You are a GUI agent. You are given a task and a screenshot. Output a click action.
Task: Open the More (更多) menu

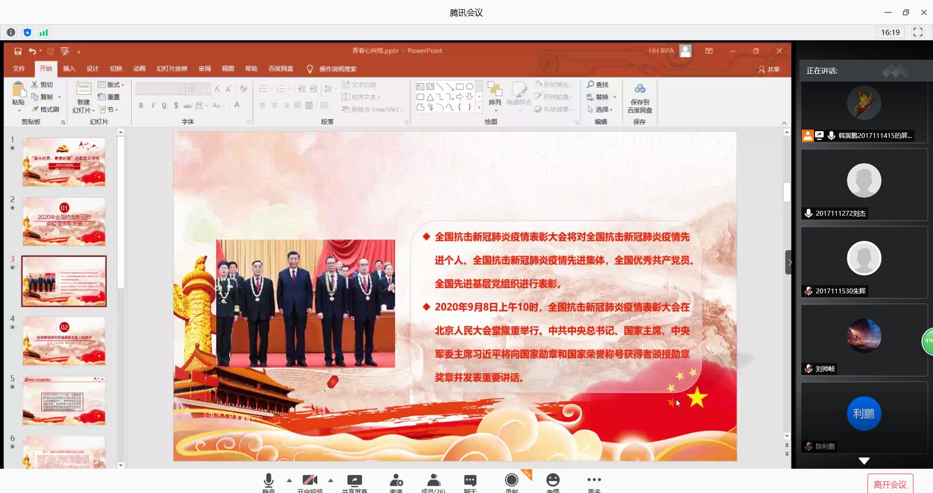click(x=594, y=482)
